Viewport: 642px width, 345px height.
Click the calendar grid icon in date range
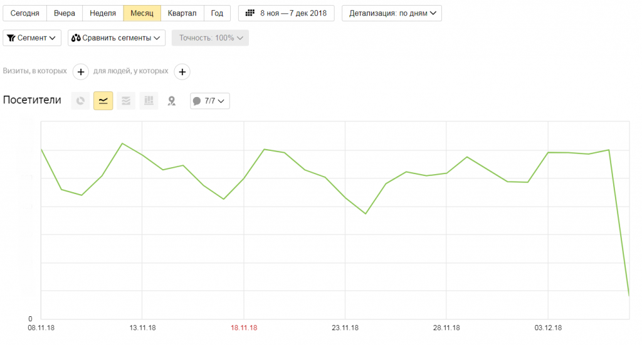(250, 13)
